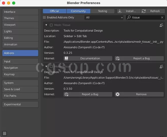
Task: Go to the File Paths section
Action: coord(20,96)
